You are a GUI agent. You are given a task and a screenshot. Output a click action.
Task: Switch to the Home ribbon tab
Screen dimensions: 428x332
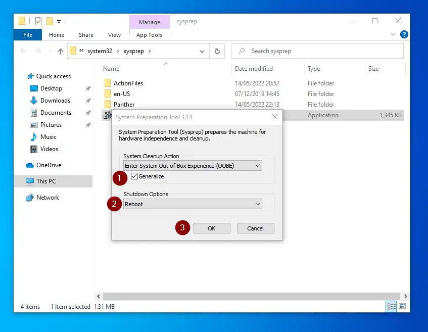(x=57, y=35)
